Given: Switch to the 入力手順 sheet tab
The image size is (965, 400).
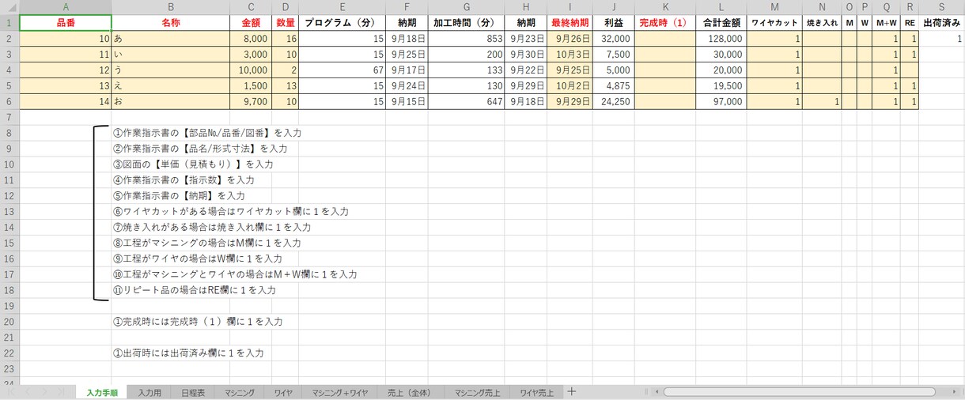Looking at the screenshot, I should click(102, 392).
